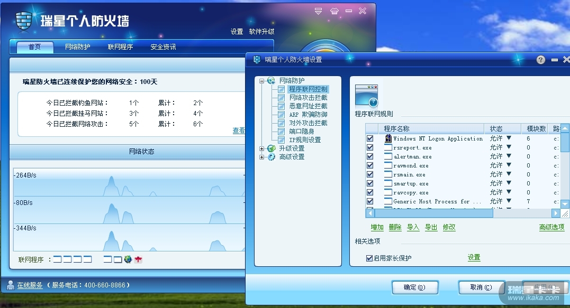
Task: Switch to the 首页 tab
Action: [35, 47]
